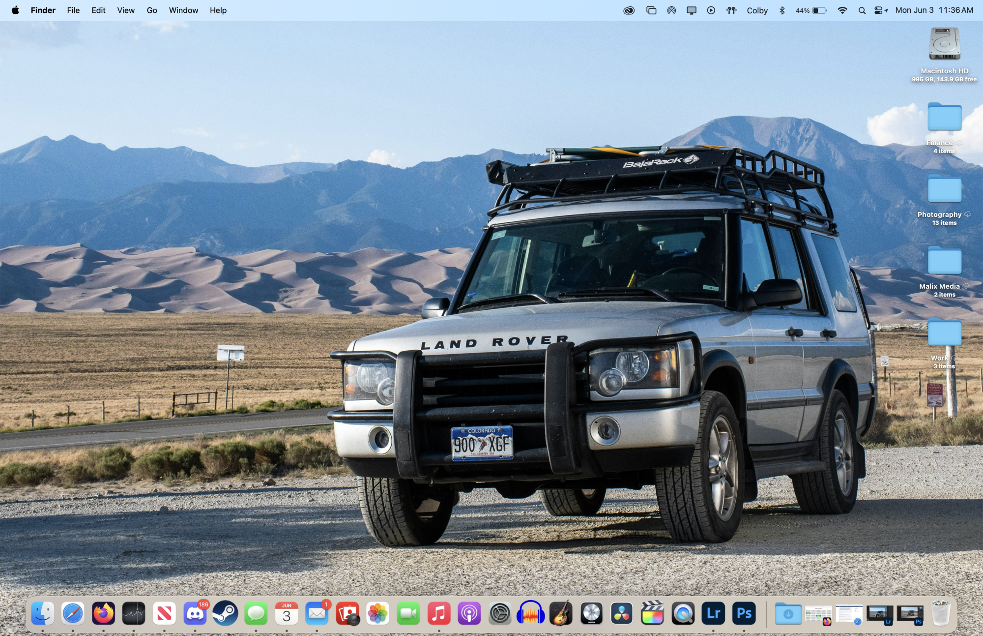Open Mail with one unread badge
This screenshot has width=983, height=636.
click(317, 613)
